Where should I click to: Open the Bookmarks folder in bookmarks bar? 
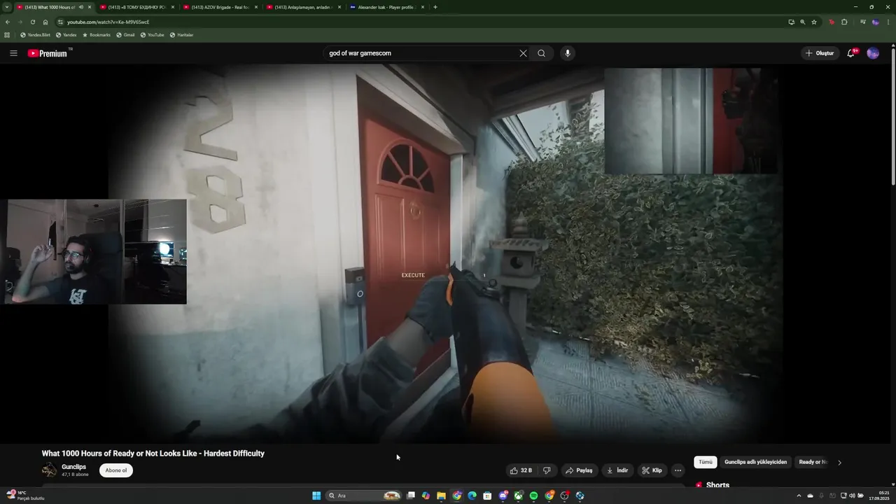point(97,35)
